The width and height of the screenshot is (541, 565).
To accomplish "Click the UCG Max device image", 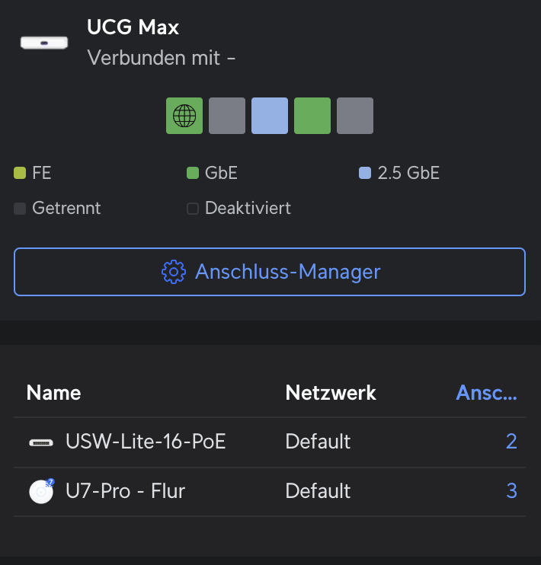I will coord(44,43).
